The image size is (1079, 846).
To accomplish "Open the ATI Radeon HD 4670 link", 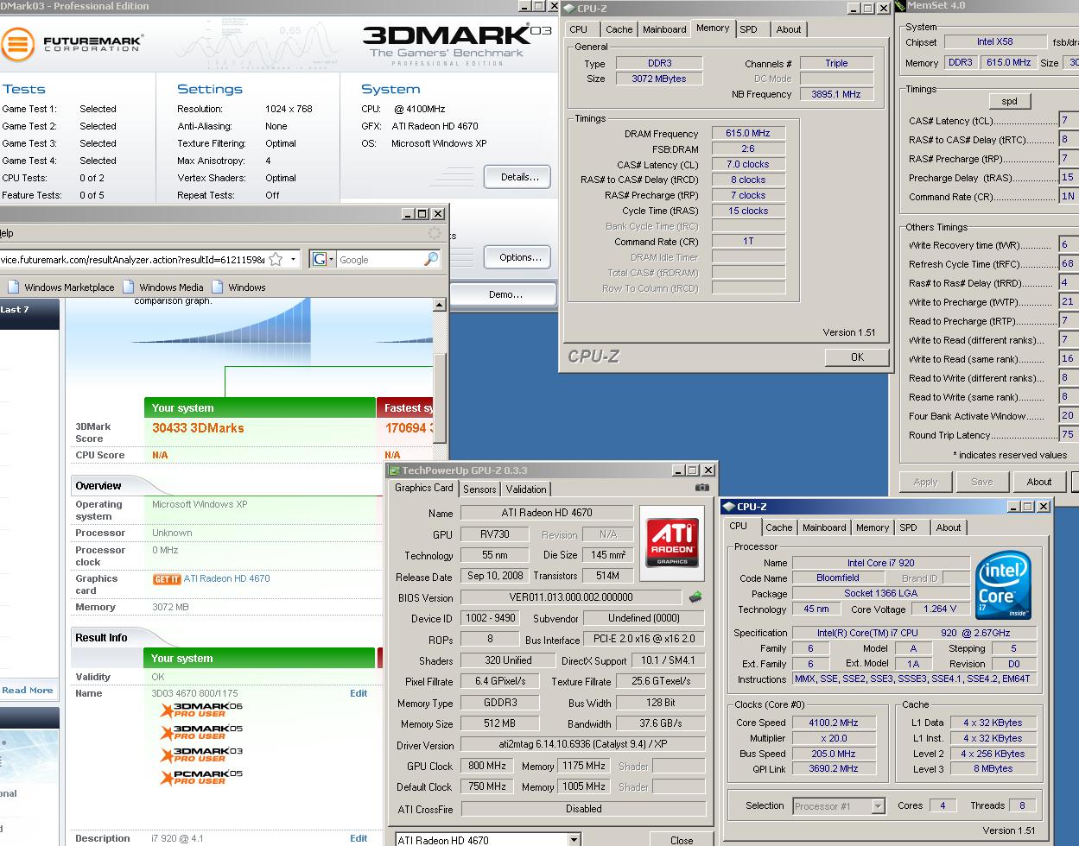I will (226, 578).
